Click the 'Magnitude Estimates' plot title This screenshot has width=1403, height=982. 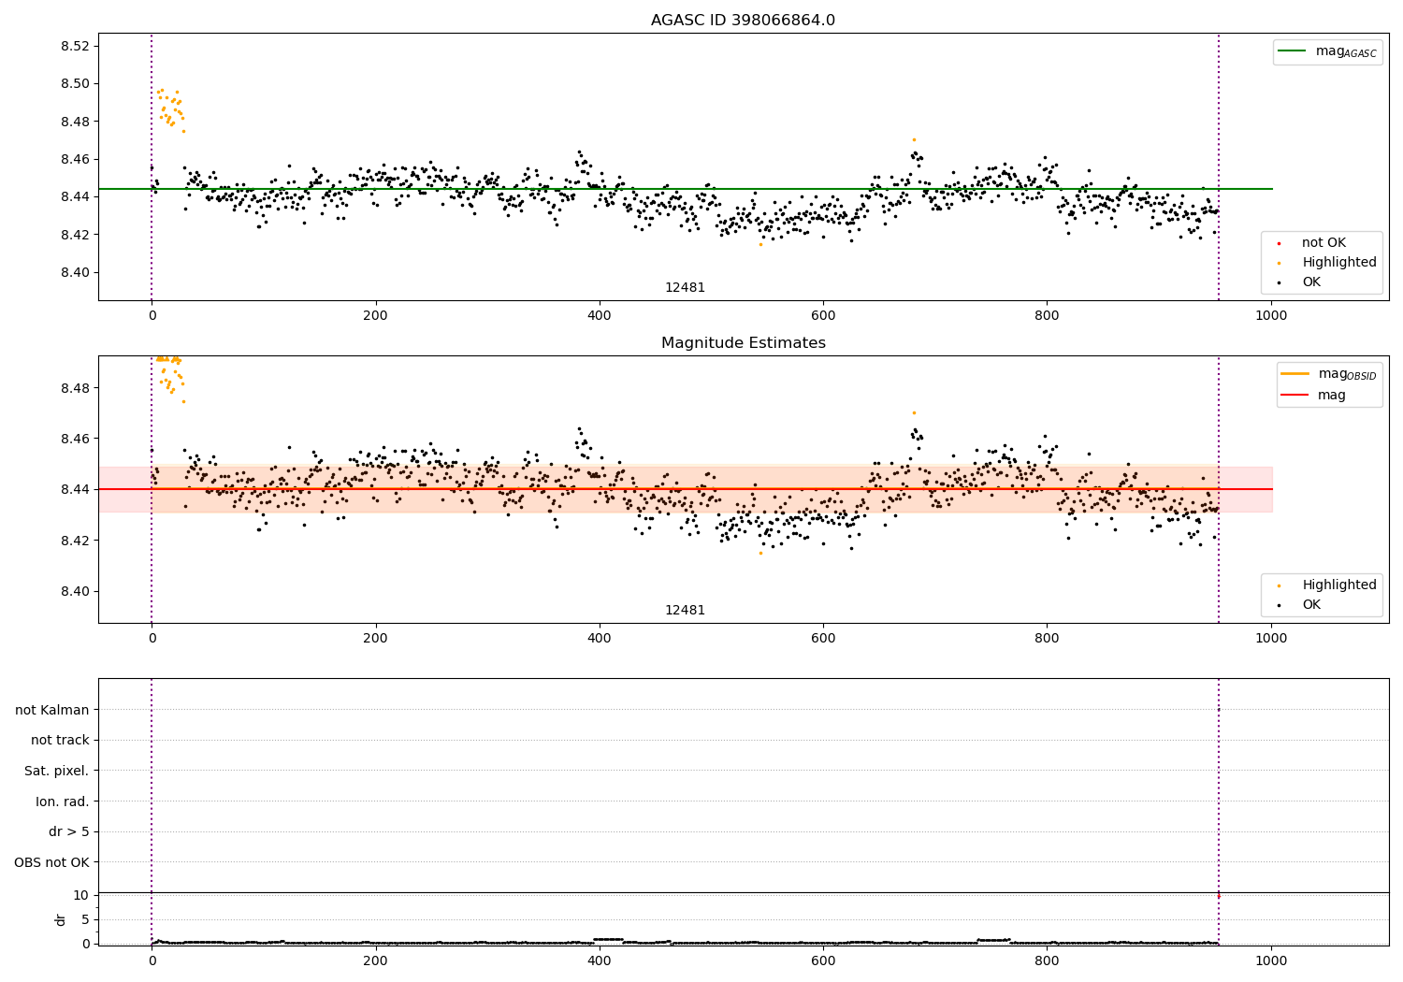click(743, 343)
